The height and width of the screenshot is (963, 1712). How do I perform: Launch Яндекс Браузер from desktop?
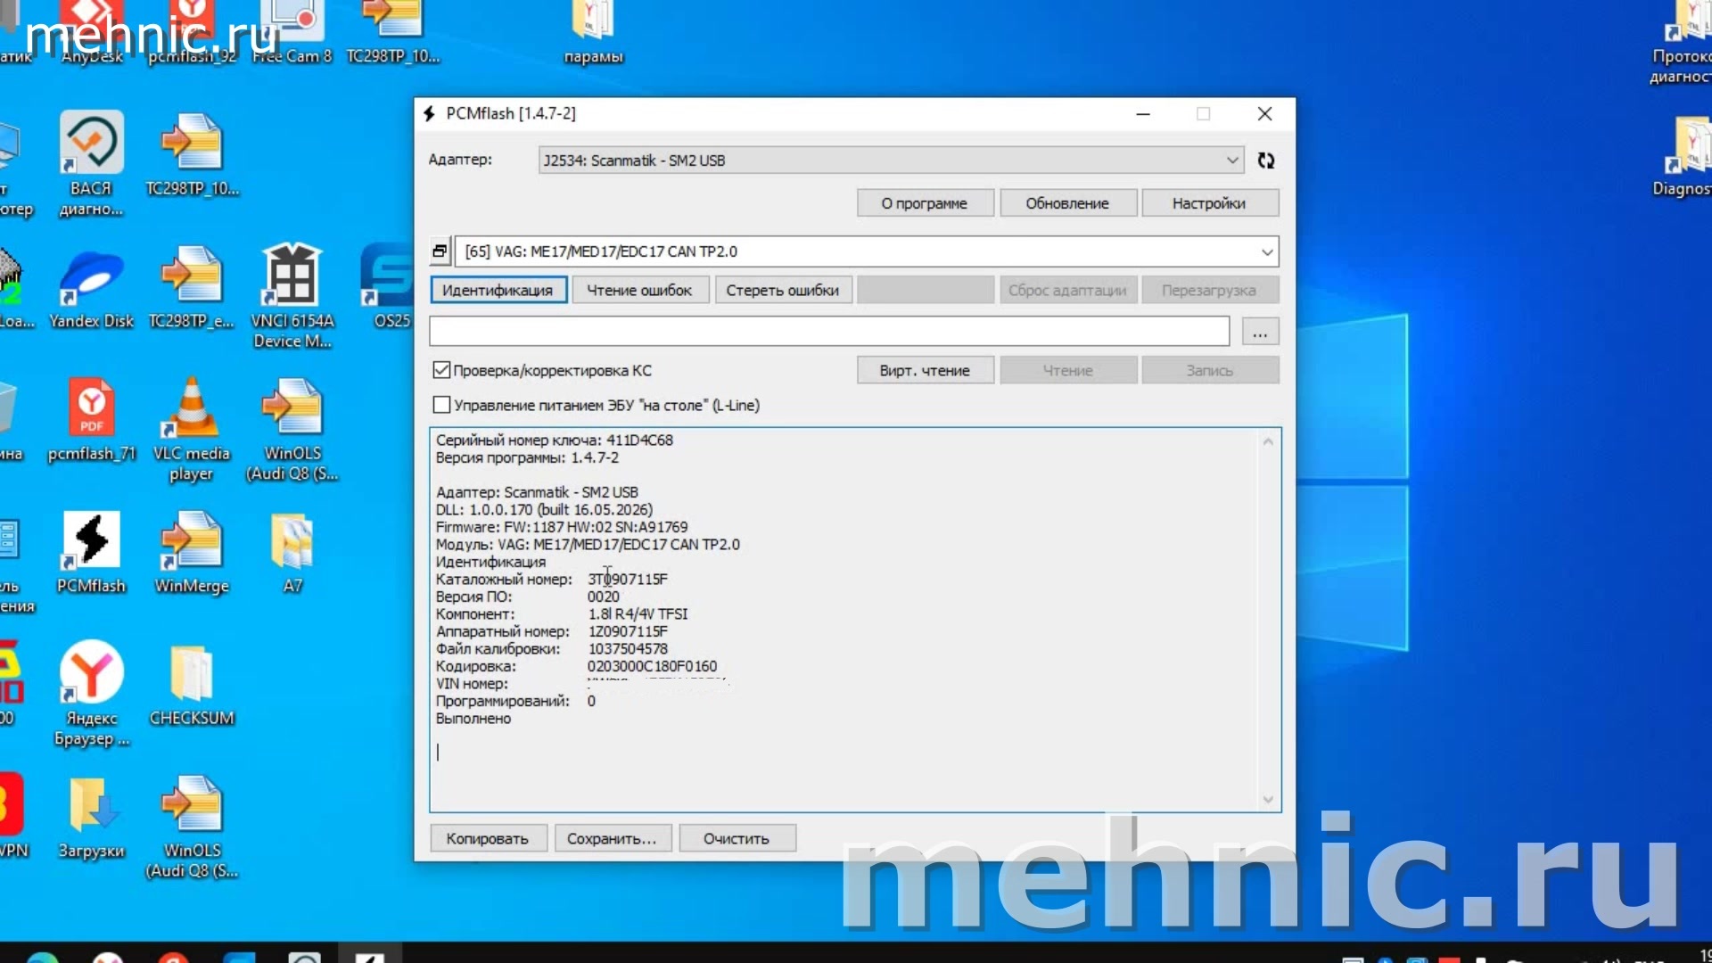[91, 695]
